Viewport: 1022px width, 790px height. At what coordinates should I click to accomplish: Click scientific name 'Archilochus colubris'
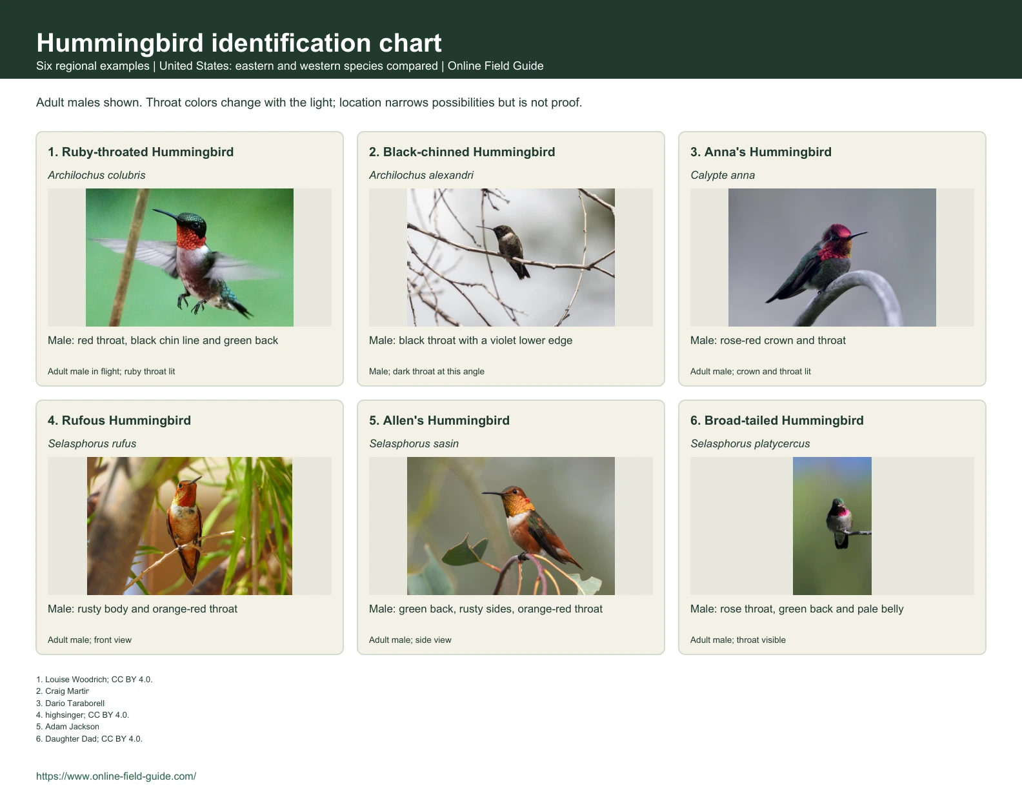pos(97,175)
